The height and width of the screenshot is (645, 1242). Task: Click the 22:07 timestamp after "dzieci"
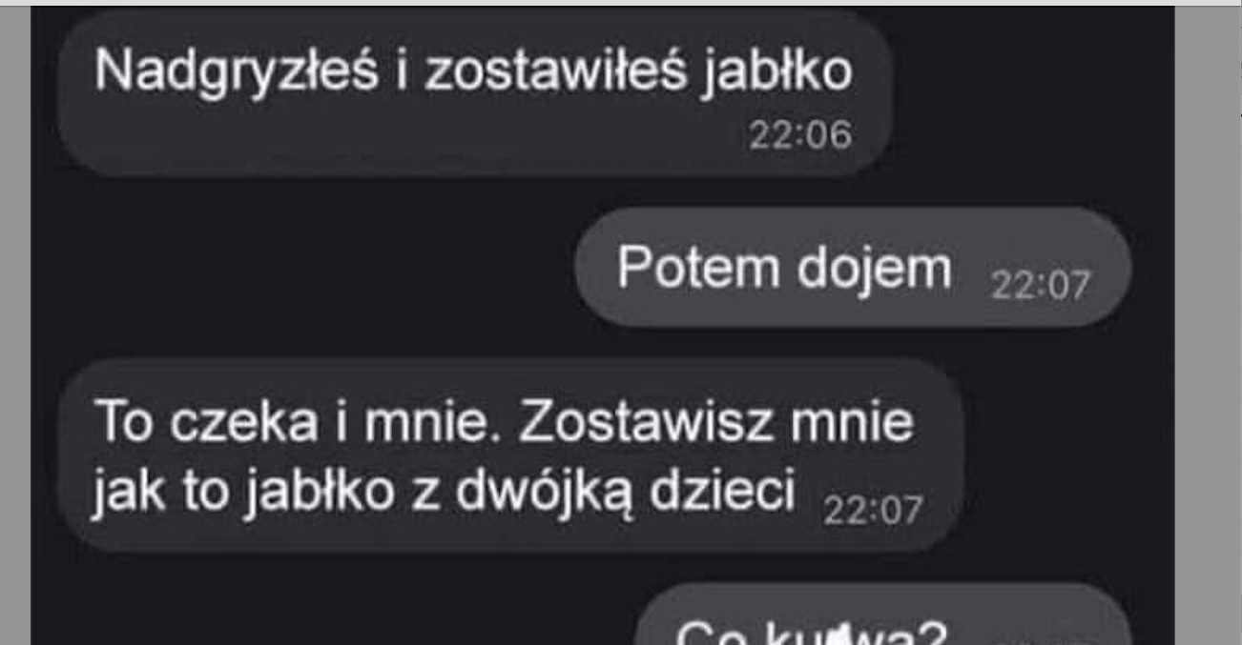click(871, 512)
